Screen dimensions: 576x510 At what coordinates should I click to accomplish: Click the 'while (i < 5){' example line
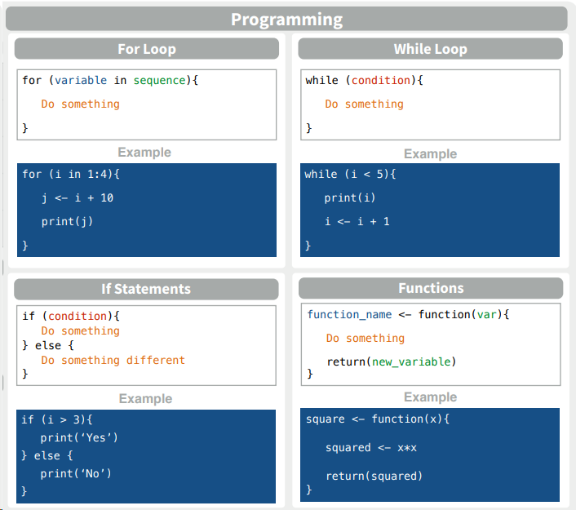(350, 174)
